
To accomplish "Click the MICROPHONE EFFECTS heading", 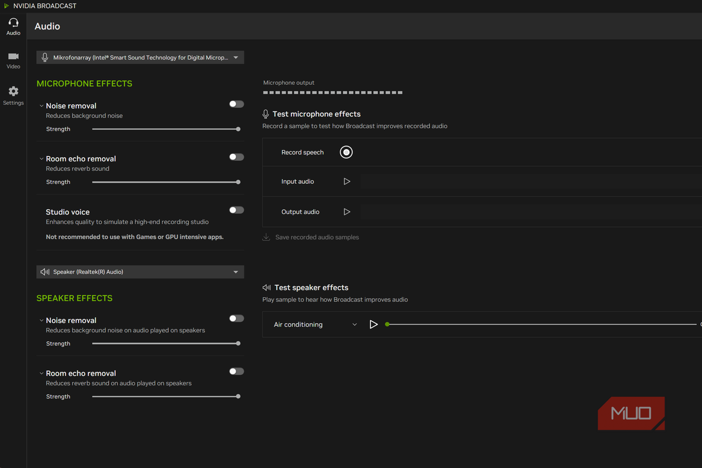I will click(84, 84).
